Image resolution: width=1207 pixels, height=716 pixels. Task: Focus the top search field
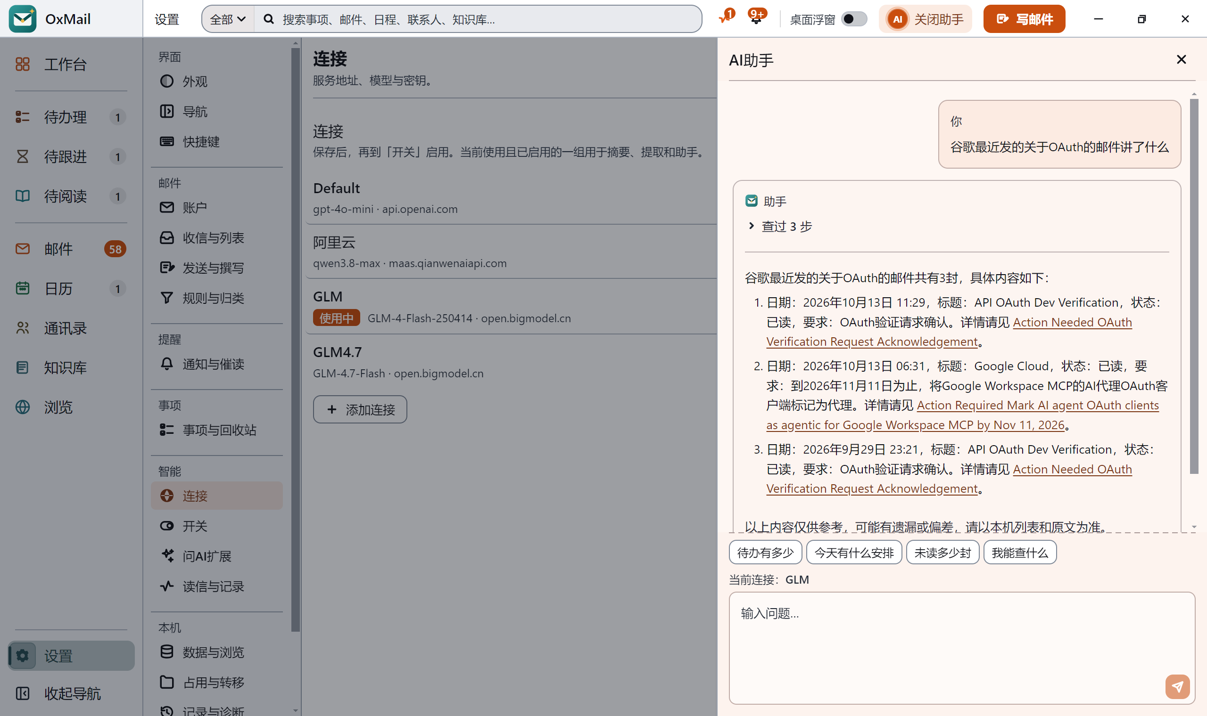pyautogui.click(x=478, y=19)
